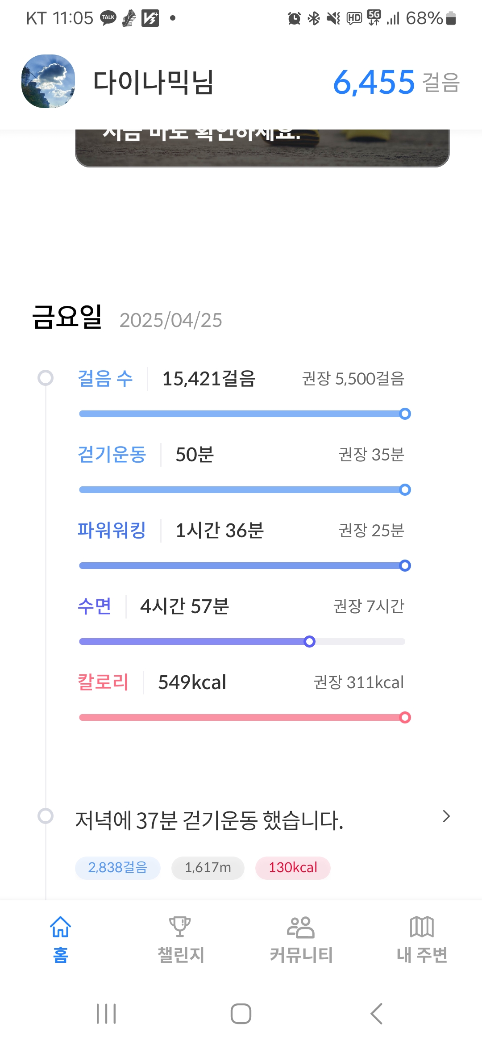
Task: Tap the 1,617m distance chip
Action: click(208, 868)
